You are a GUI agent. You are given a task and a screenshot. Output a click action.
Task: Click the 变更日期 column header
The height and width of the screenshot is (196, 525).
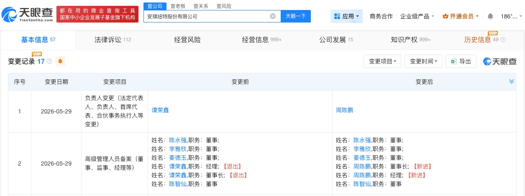coord(56,82)
